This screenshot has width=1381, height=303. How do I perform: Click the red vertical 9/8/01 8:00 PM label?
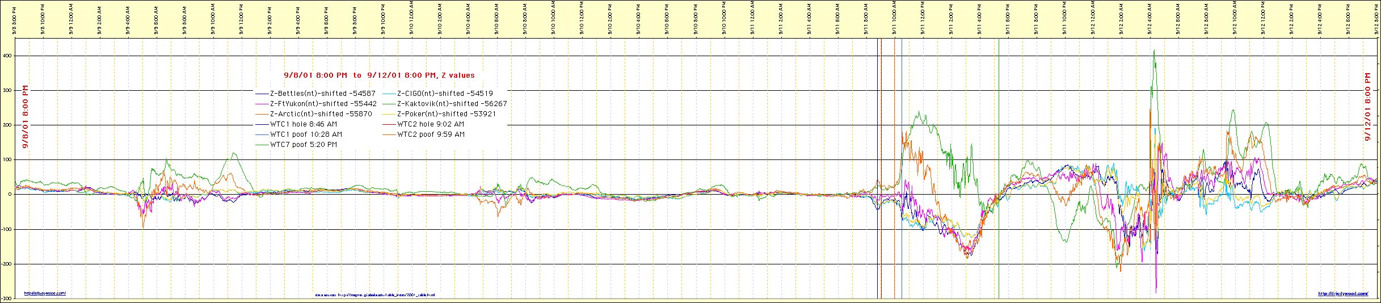(26, 117)
